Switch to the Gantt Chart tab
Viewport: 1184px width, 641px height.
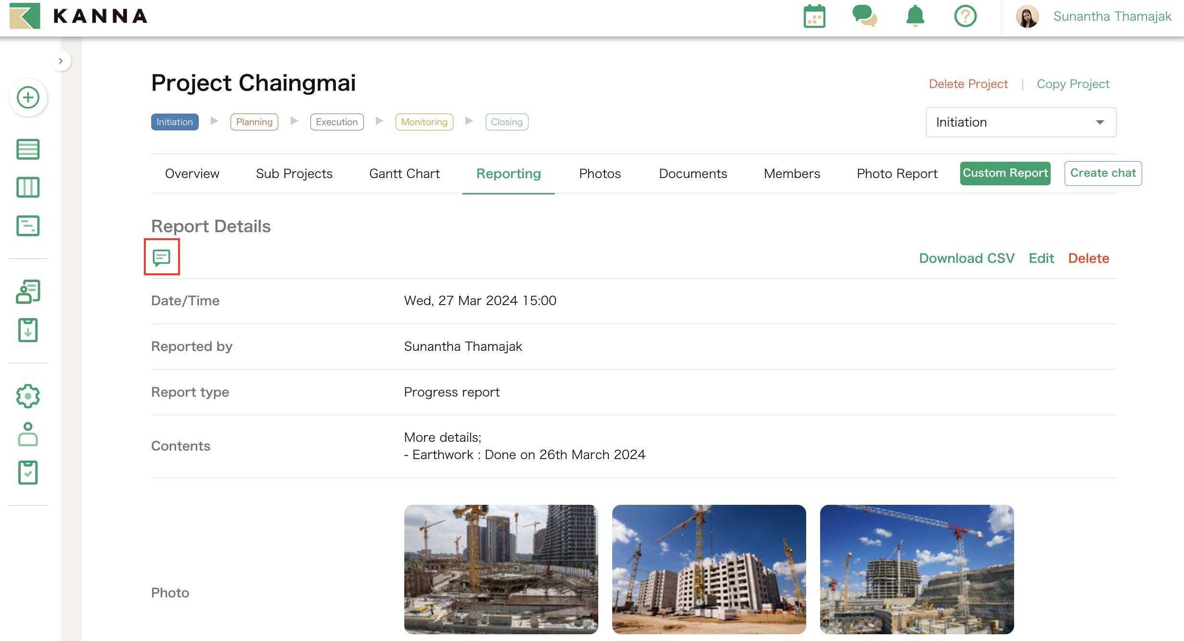(x=404, y=174)
